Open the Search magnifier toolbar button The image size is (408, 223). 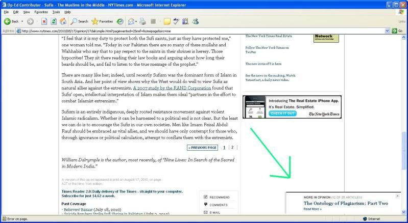[x=79, y=21]
